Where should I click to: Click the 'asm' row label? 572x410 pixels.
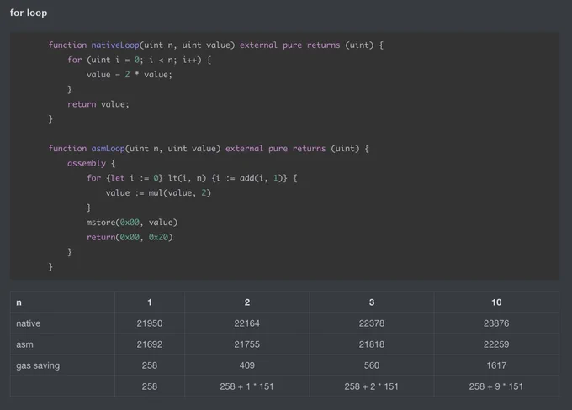(24, 344)
